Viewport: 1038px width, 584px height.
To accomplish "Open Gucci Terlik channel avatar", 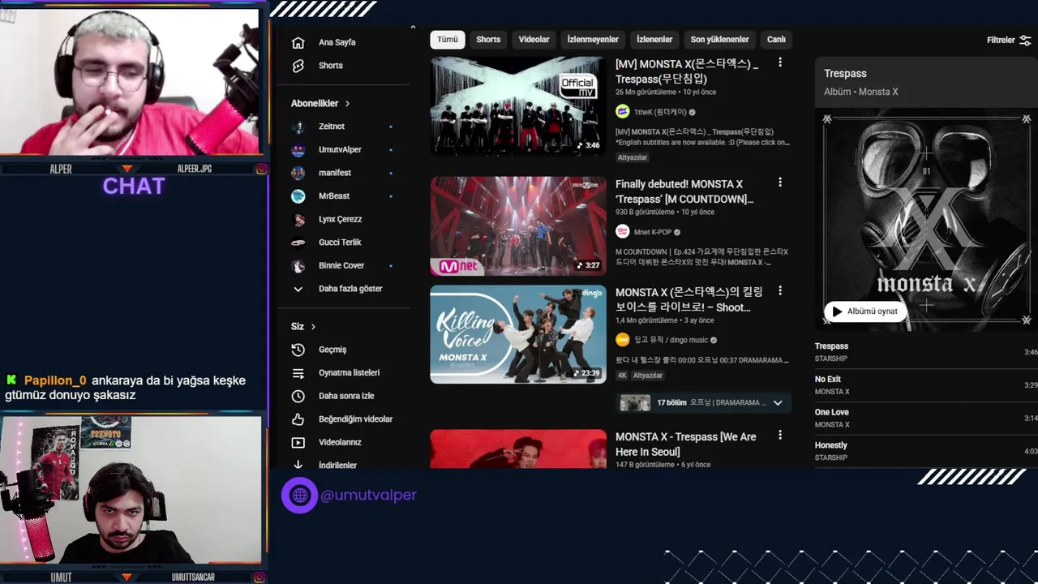I will [298, 243].
